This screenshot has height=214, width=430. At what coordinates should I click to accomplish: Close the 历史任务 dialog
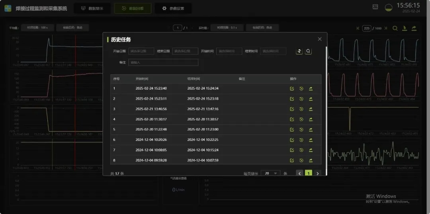click(320, 39)
